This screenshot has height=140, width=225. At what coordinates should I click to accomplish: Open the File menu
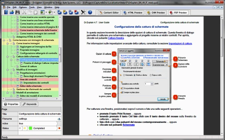[9, 7]
